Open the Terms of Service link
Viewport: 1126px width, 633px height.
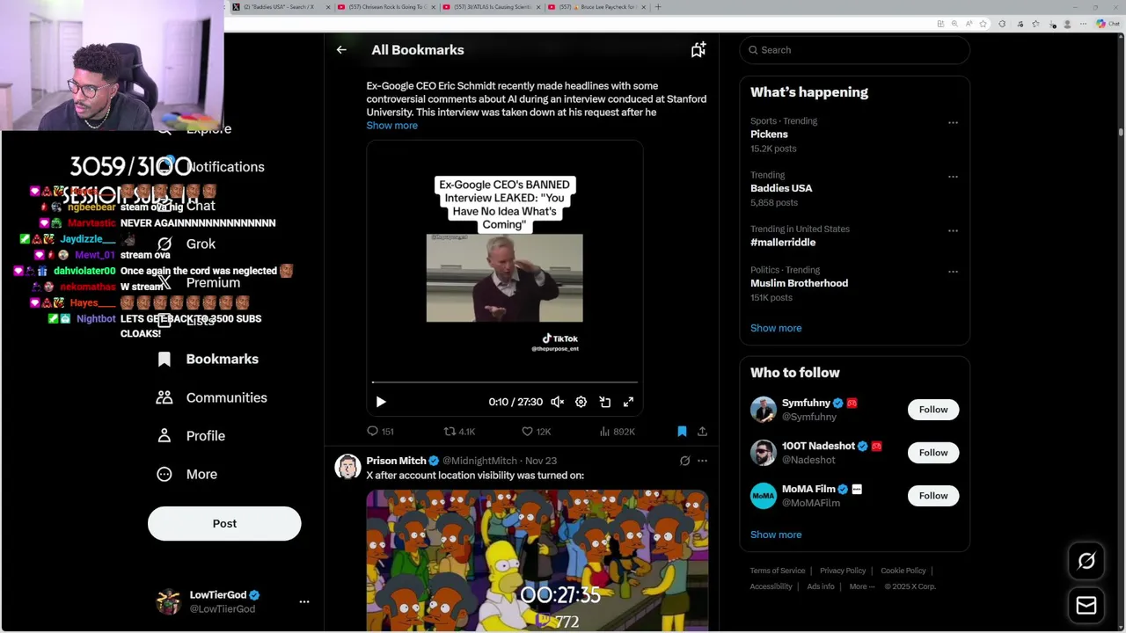tap(778, 571)
